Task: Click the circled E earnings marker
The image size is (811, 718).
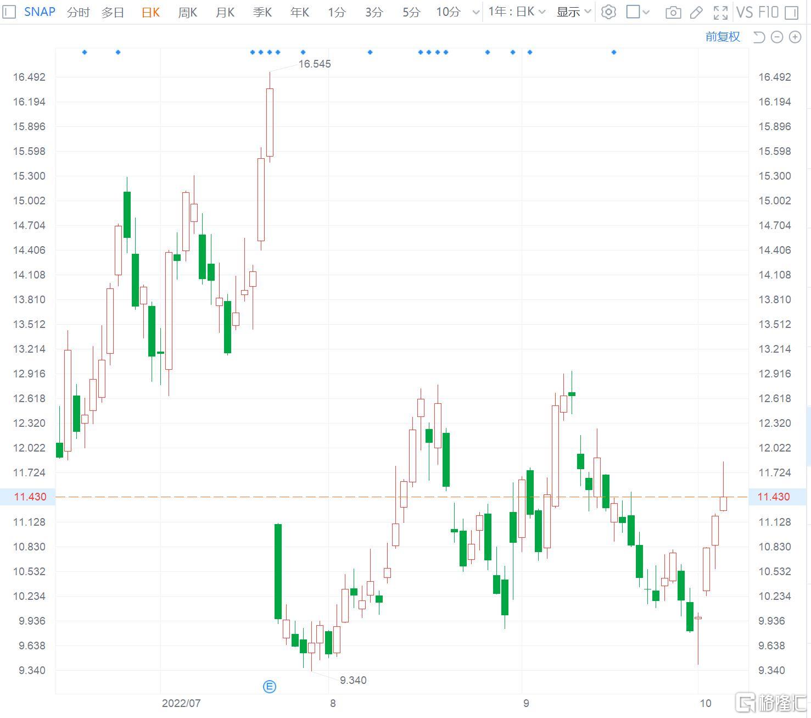Action: point(270,686)
